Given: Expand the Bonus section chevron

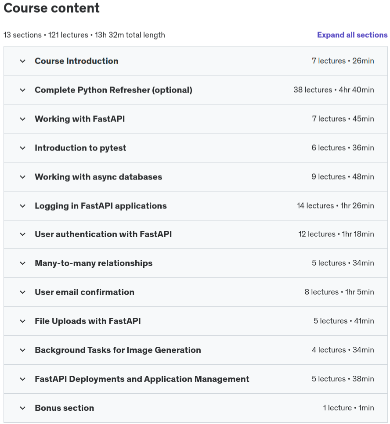Looking at the screenshot, I should (x=23, y=408).
